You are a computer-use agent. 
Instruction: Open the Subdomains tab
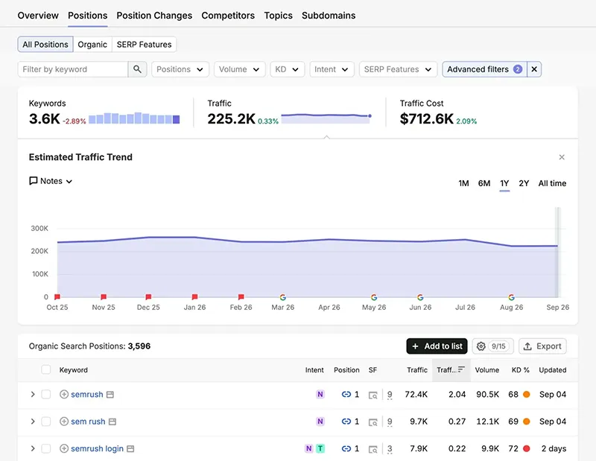point(329,16)
